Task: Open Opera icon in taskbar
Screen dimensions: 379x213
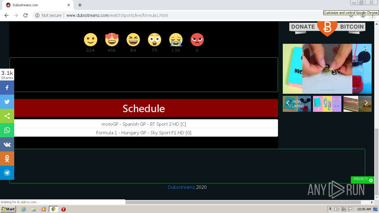Action: [63, 209]
